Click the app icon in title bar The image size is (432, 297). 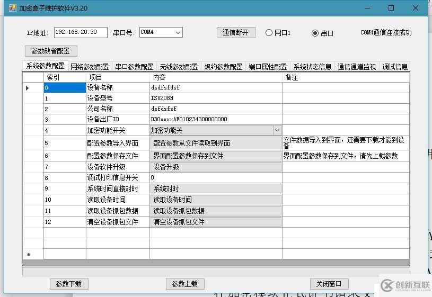click(x=12, y=8)
